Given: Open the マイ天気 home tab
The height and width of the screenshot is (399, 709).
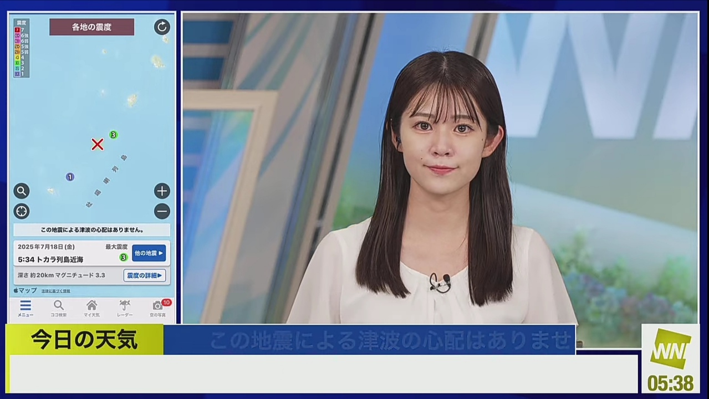Looking at the screenshot, I should click(91, 309).
